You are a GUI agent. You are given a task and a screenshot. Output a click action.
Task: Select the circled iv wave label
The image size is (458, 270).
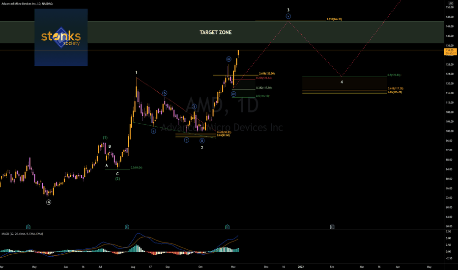233,94
